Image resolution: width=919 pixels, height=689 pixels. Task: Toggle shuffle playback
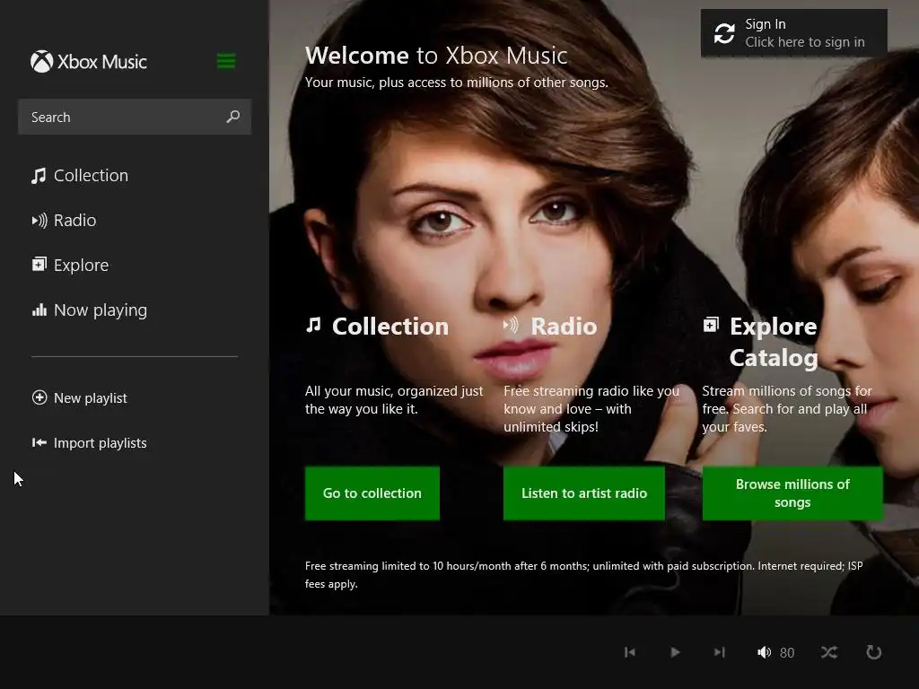point(829,652)
